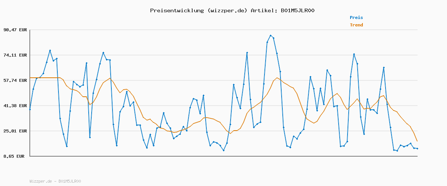Click the highest peak of the orange trend line
Image resolution: width=447 pixels, height=186 pixels.
(276, 78)
